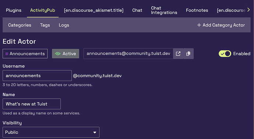Focus the Username field containing announcements
This screenshot has width=254, height=139.
coord(37,76)
